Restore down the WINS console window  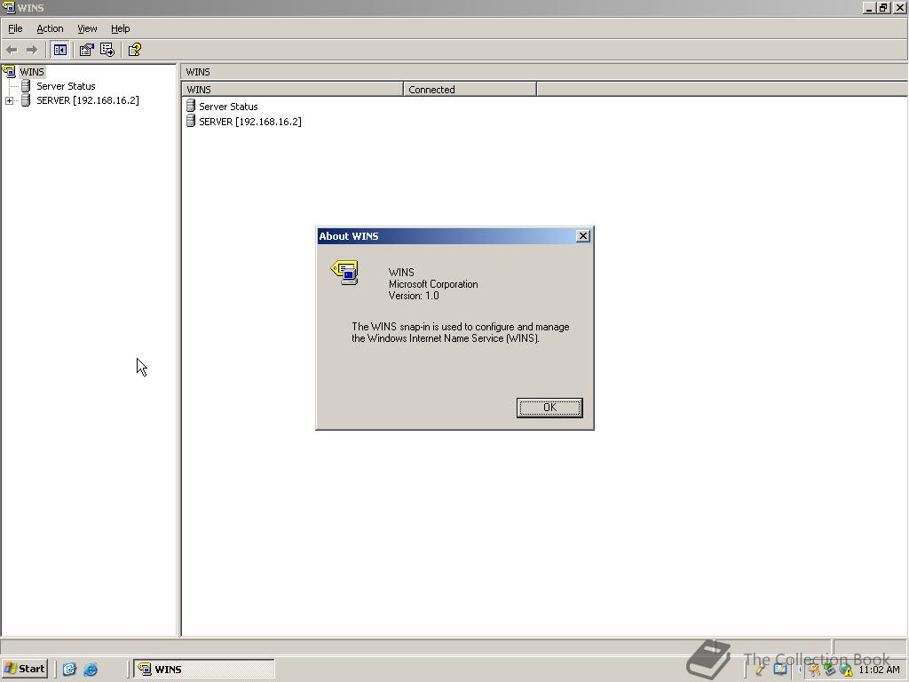[883, 7]
